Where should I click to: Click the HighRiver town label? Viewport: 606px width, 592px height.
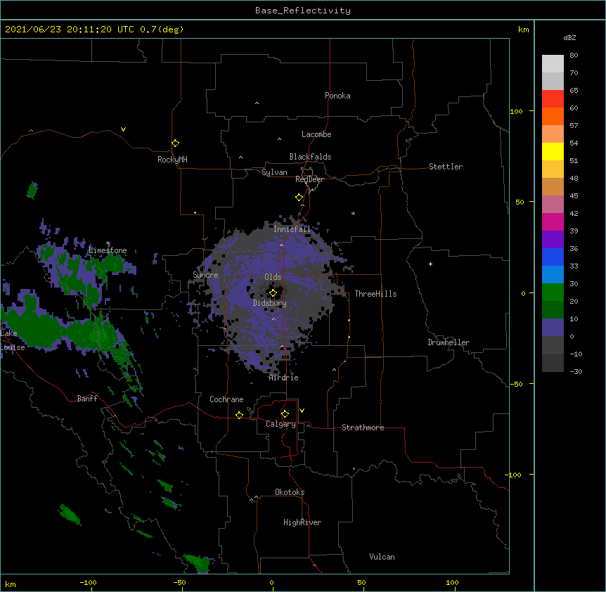302,522
